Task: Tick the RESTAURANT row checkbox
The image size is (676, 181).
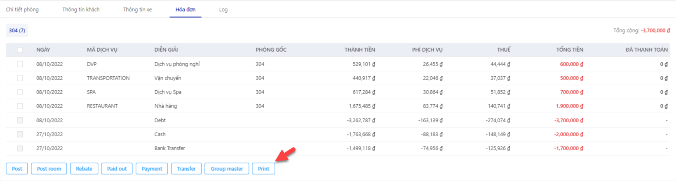Action: click(20, 106)
